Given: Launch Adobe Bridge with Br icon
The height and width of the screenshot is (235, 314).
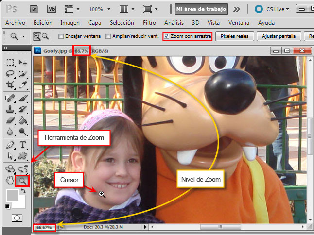Looking at the screenshot, I should pos(34,9).
